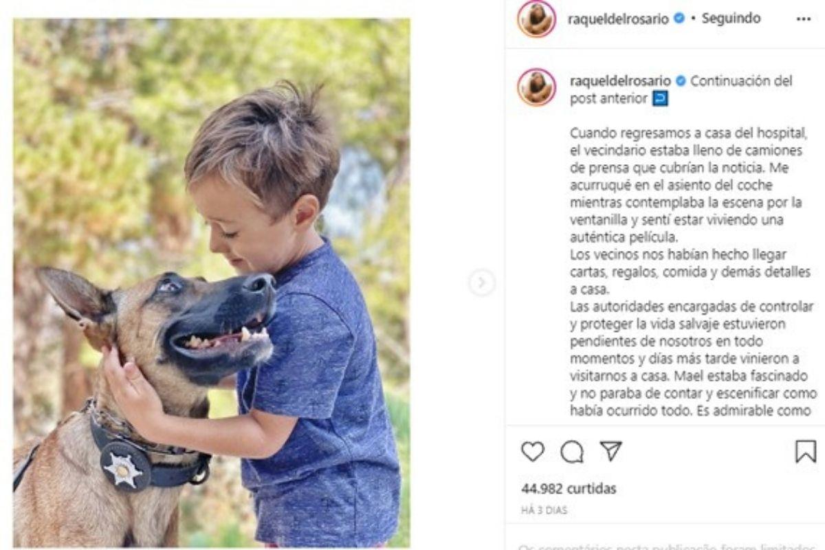Open raqueldelrosario username in post header
This screenshot has height=550, width=825.
click(x=618, y=19)
